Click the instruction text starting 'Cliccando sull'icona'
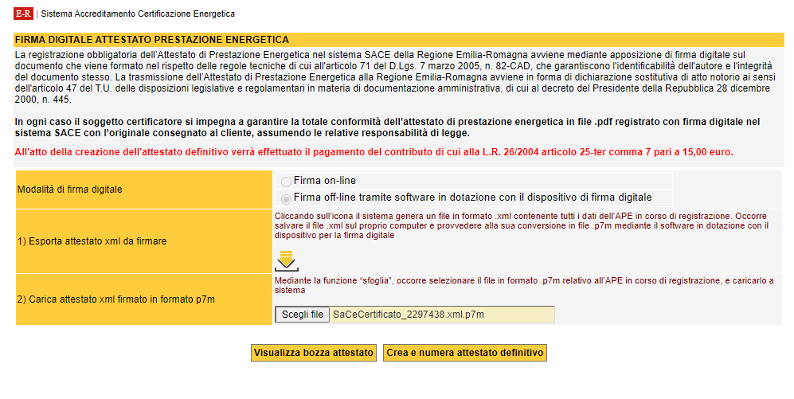 click(522, 225)
